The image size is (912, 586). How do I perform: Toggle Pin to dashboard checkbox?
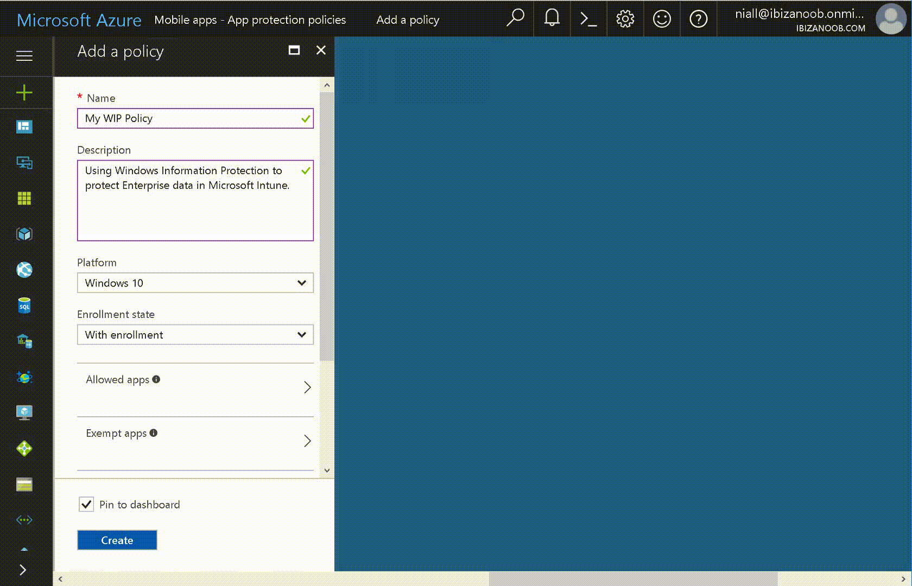(x=86, y=505)
